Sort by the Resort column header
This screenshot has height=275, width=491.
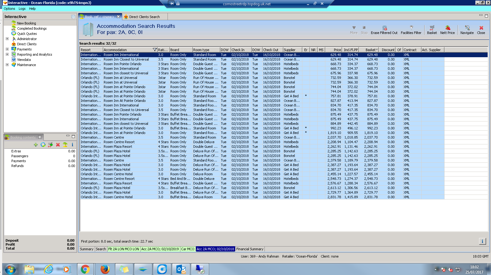click(91, 50)
